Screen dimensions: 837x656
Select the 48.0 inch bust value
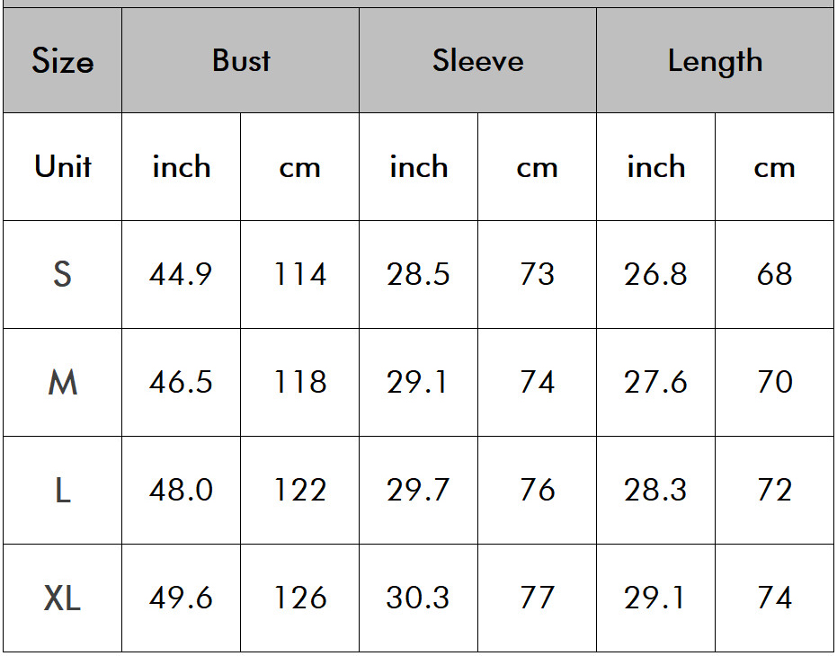coord(181,491)
